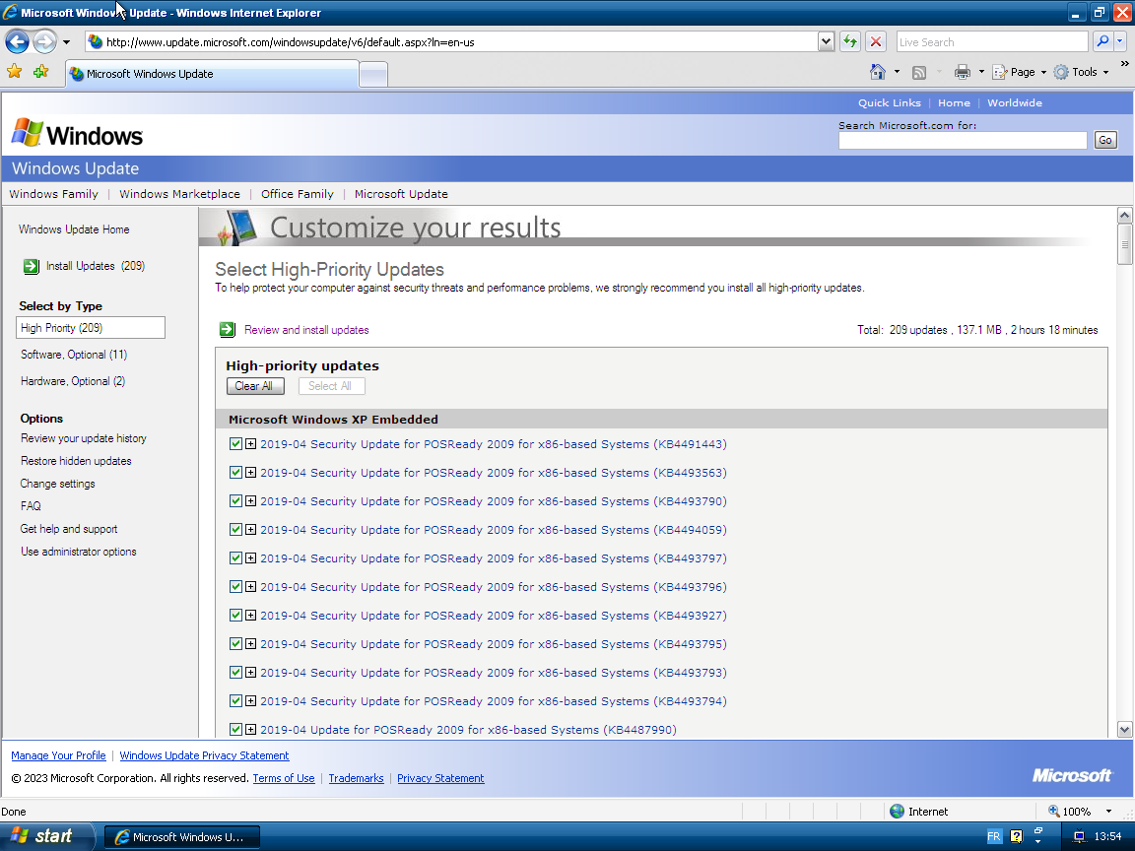Open the recent pages dropdown arrow
This screenshot has height=851, width=1135.
(x=67, y=42)
